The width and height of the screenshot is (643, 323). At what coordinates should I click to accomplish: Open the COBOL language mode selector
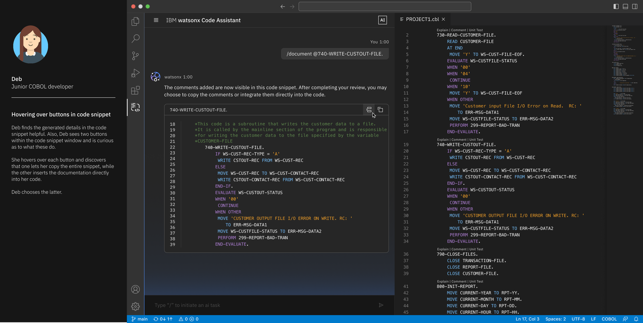pos(609,319)
